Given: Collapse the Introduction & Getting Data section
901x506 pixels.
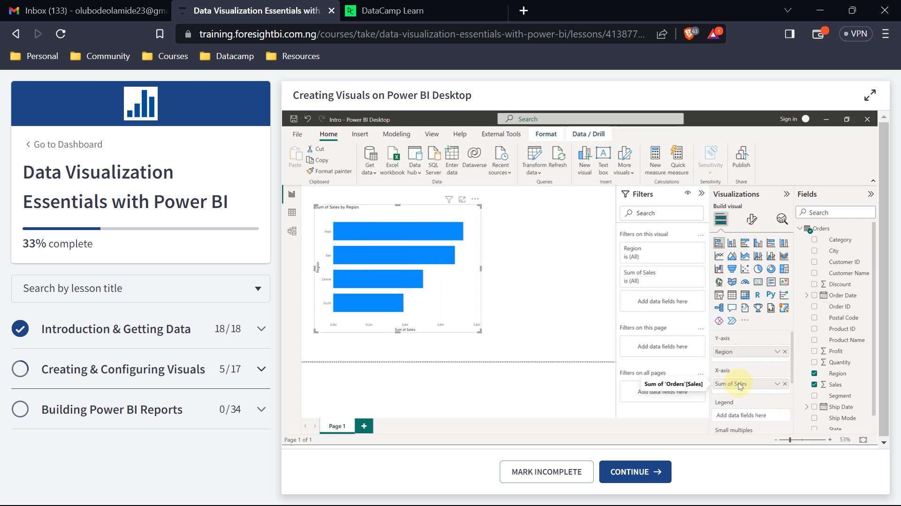Looking at the screenshot, I should click(261, 328).
